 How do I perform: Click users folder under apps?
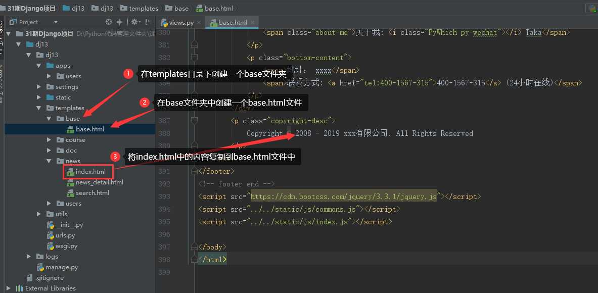tap(69, 76)
